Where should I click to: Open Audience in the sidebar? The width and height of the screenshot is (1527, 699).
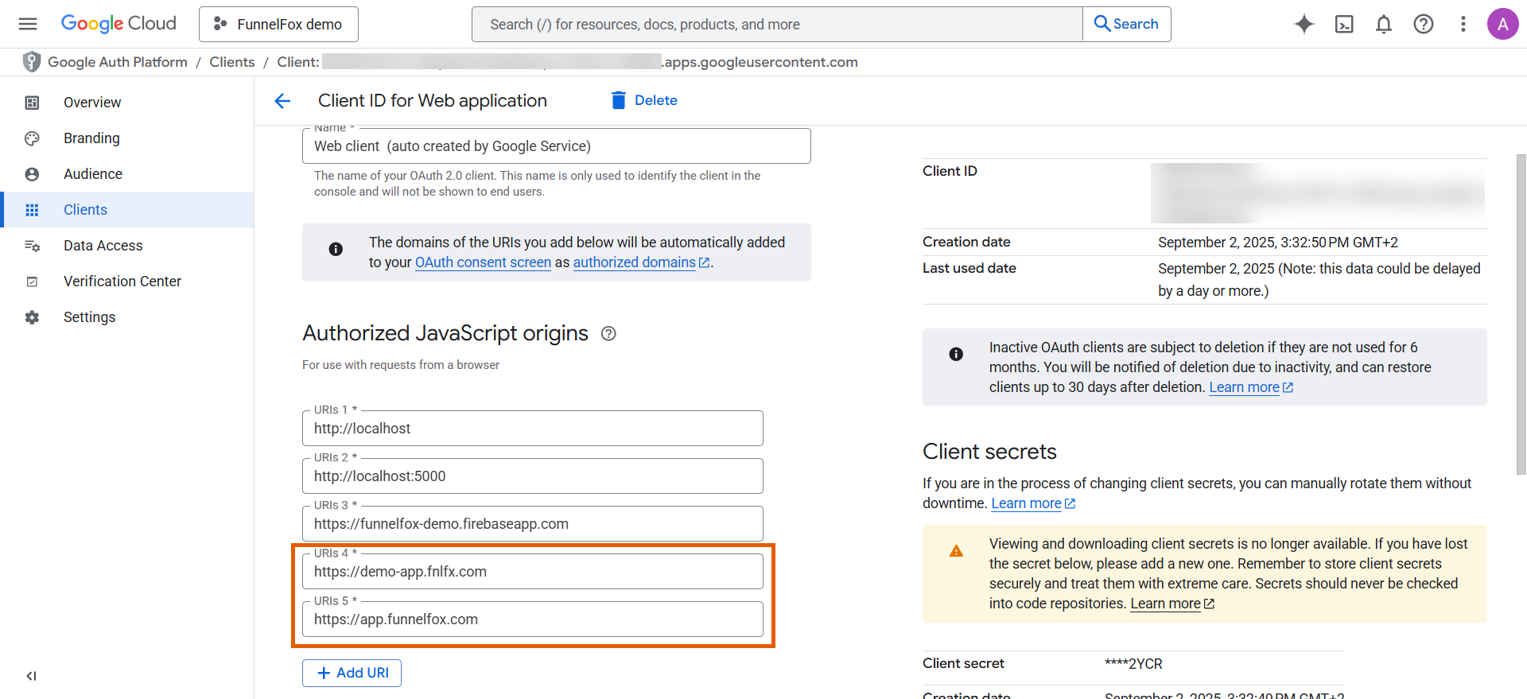tap(127, 174)
